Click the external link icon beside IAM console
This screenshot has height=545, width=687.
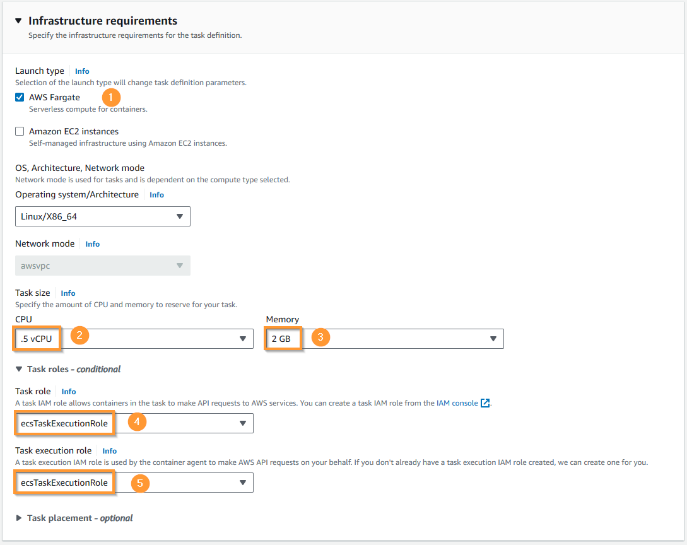point(485,403)
